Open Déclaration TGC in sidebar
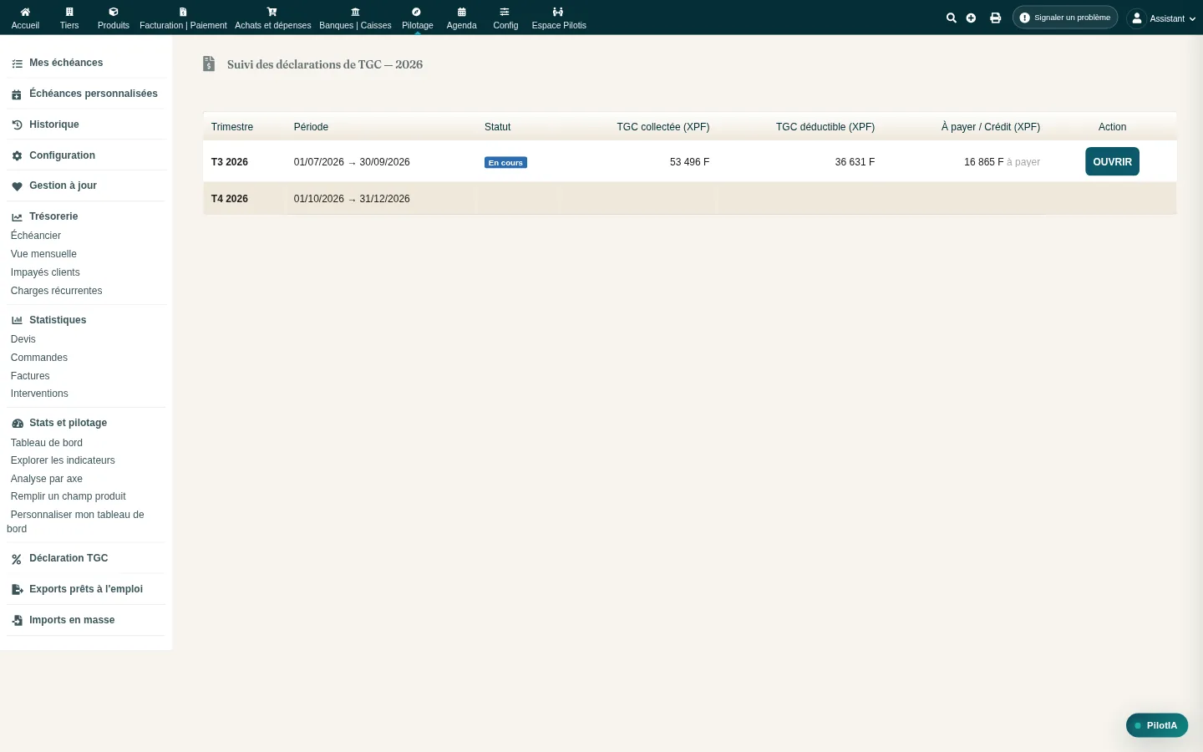 tap(69, 558)
